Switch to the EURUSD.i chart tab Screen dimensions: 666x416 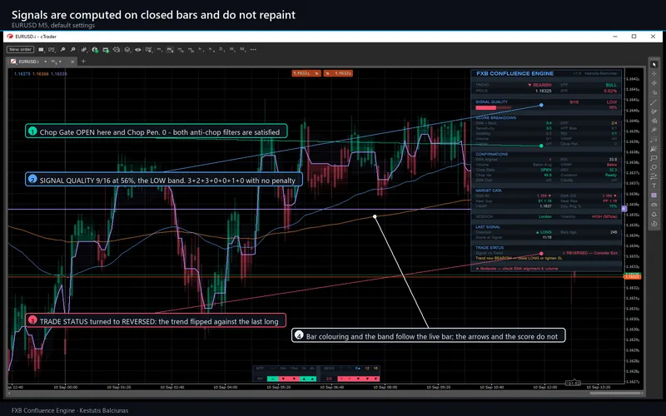coord(29,62)
